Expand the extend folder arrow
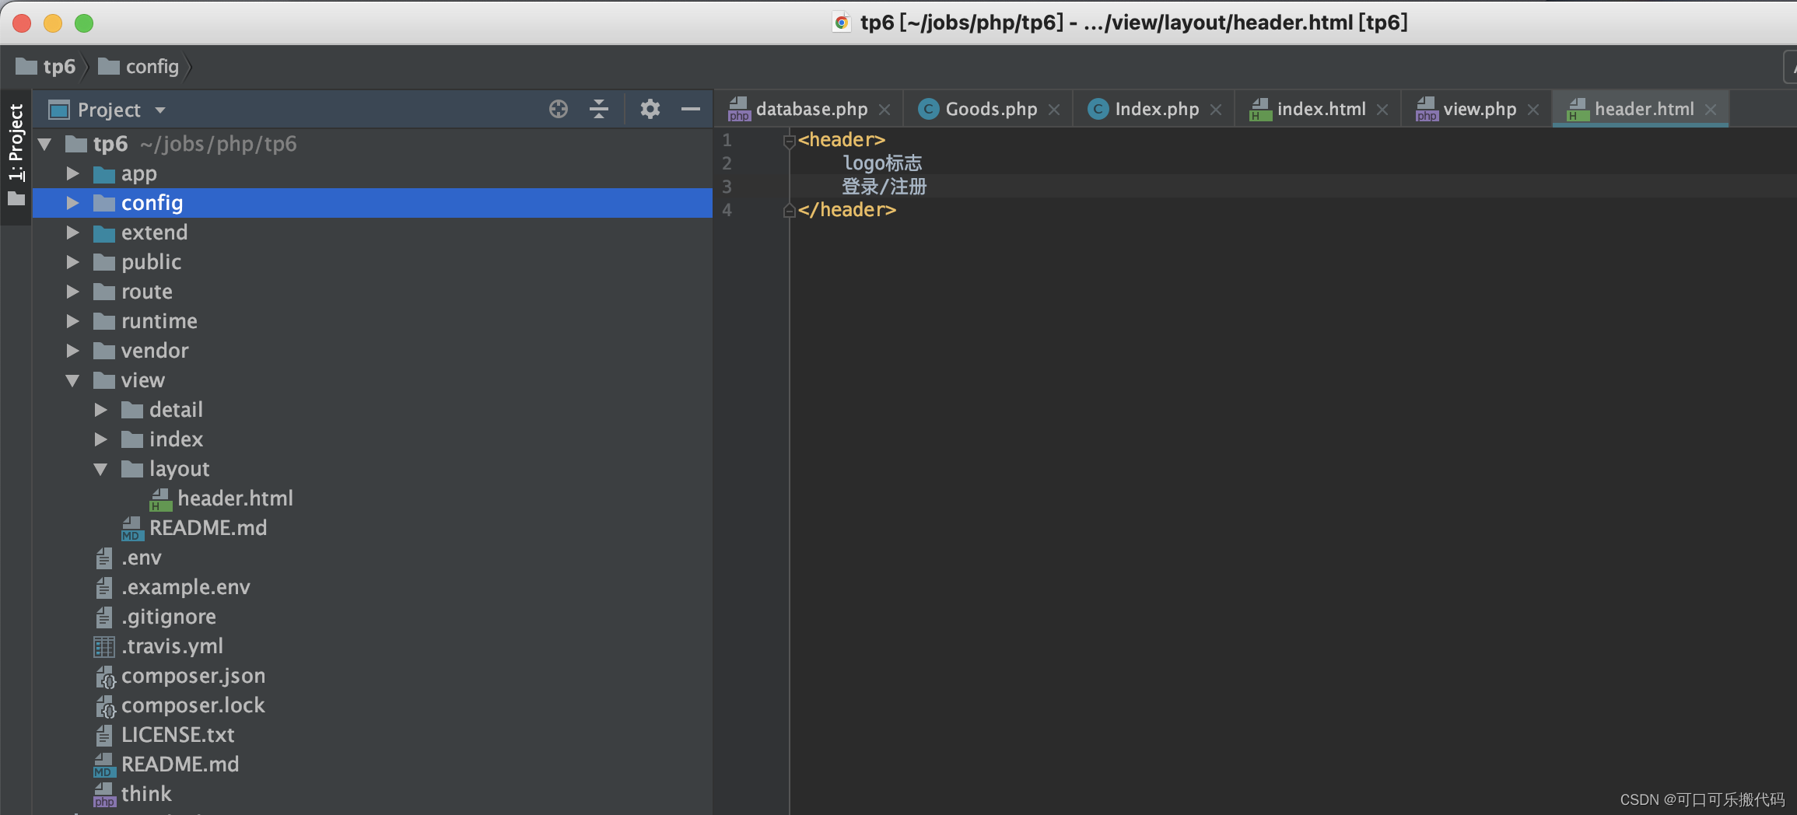This screenshot has width=1797, height=815. click(73, 233)
